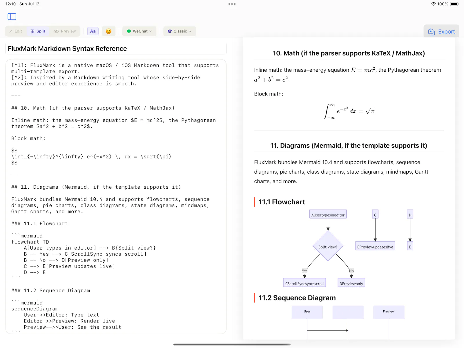Click the AUsertypesineditor flowchart node

(x=328, y=215)
